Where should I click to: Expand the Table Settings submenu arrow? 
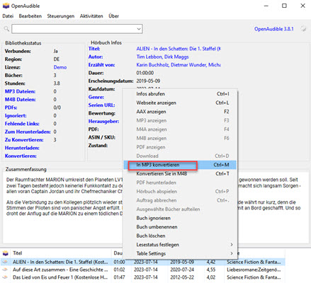click(x=232, y=253)
